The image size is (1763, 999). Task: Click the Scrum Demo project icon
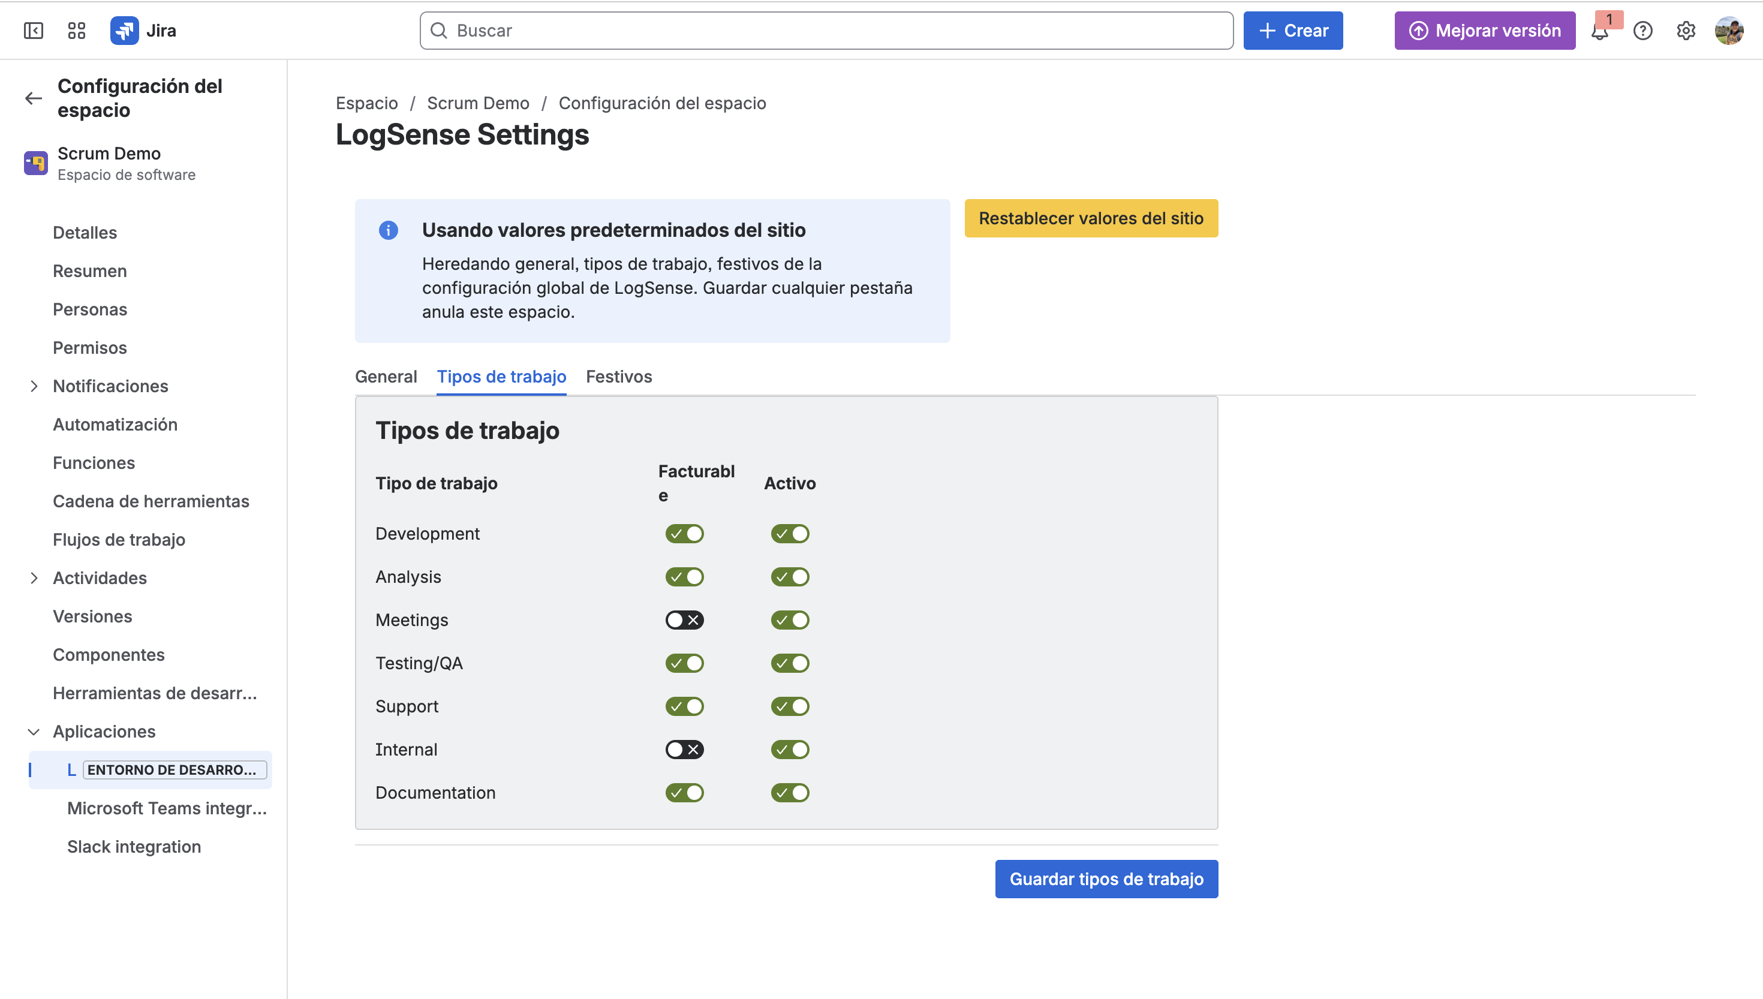[35, 163]
